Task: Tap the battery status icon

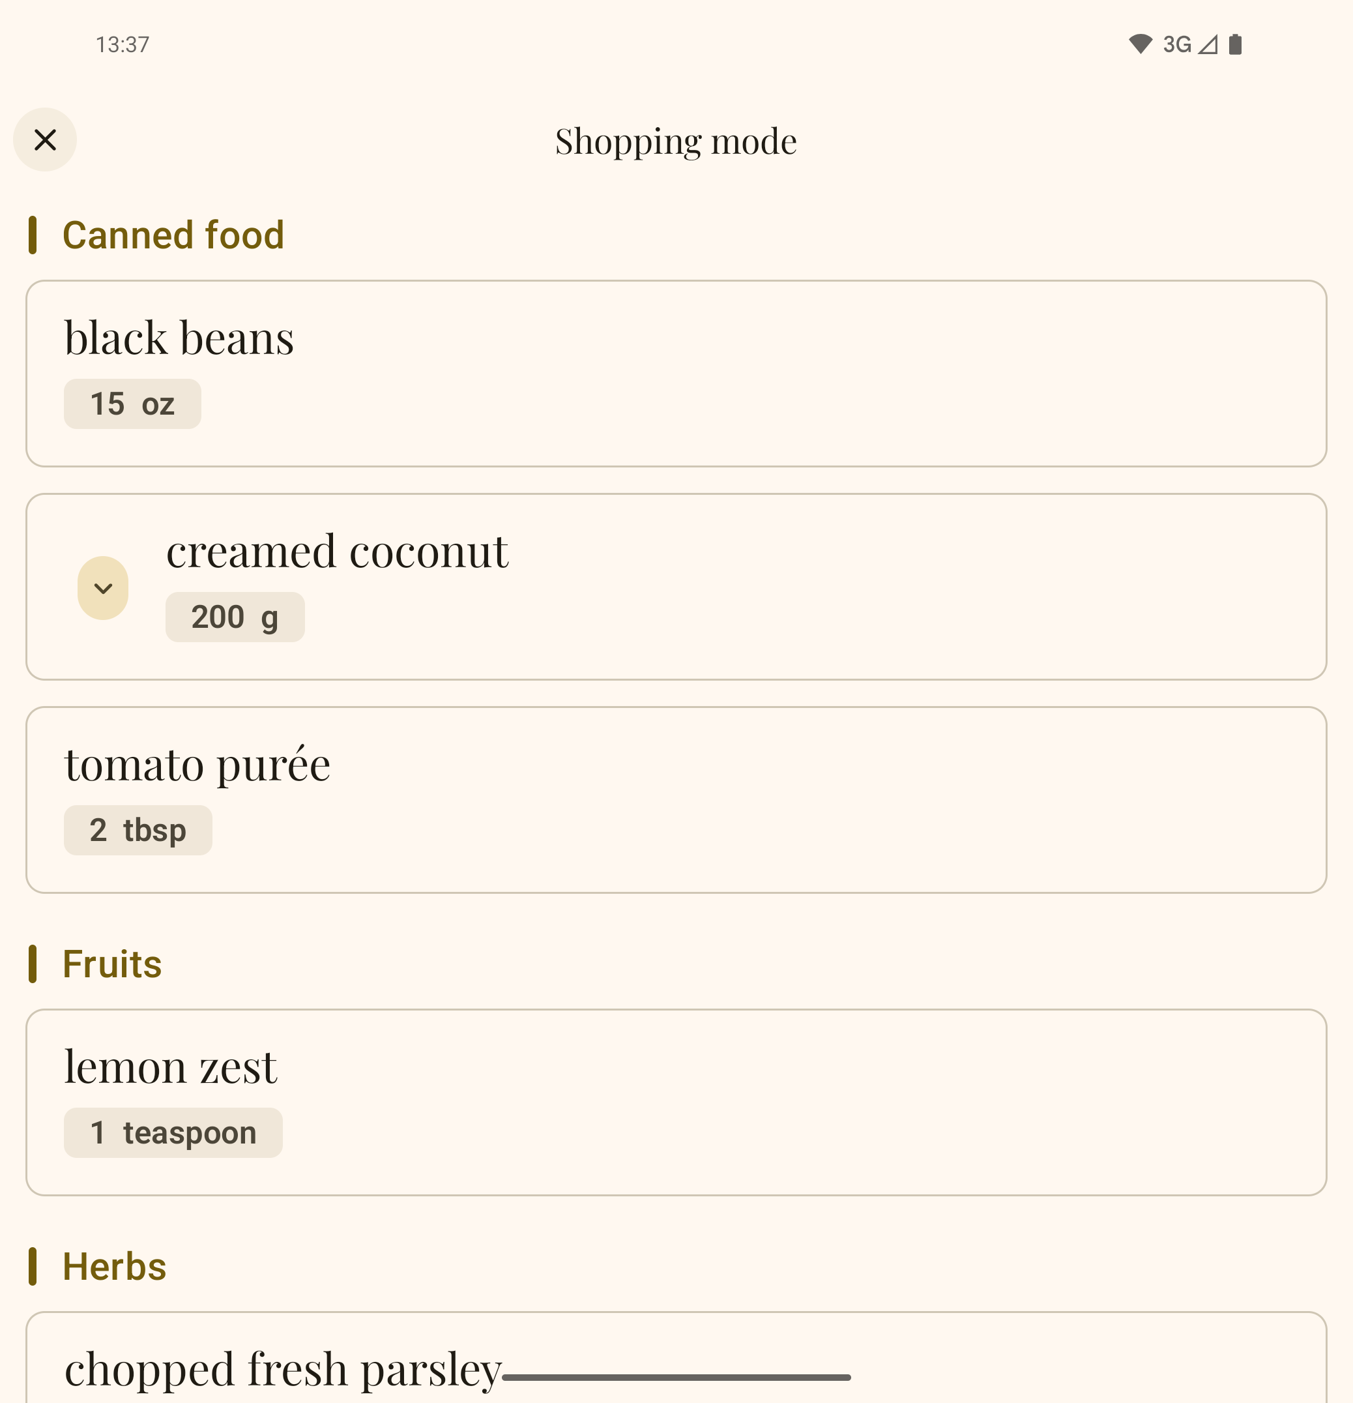Action: (x=1235, y=44)
